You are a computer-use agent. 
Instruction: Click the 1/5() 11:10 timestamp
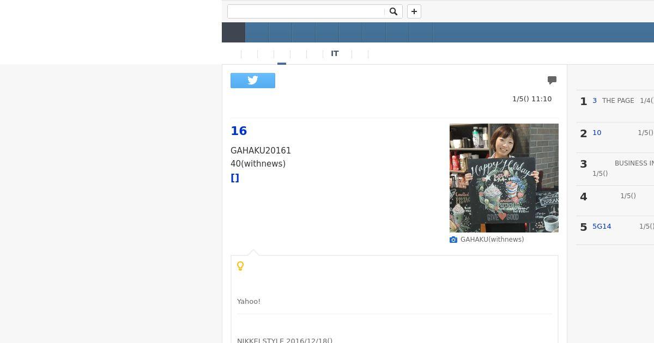pyautogui.click(x=532, y=99)
